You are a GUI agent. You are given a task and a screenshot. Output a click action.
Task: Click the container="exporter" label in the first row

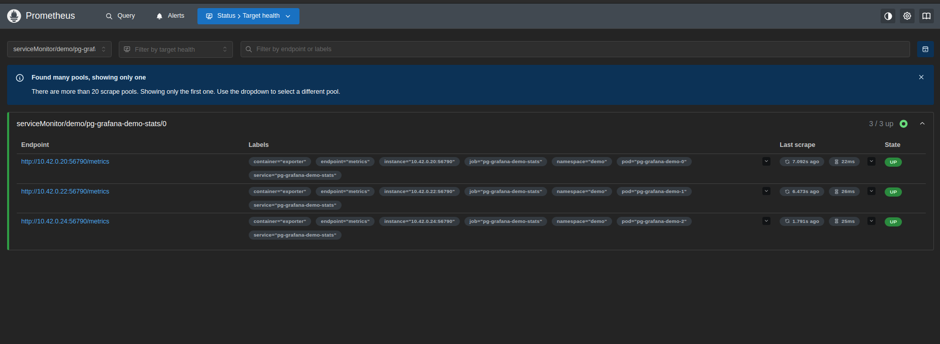click(280, 162)
